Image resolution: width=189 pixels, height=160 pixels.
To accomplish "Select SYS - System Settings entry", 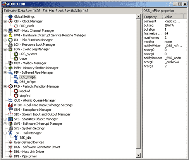I will click(29, 128).
